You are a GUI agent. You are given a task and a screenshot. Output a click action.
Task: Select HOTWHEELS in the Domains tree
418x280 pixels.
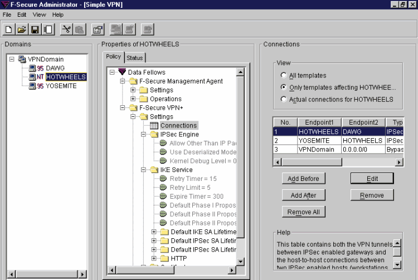(x=66, y=77)
